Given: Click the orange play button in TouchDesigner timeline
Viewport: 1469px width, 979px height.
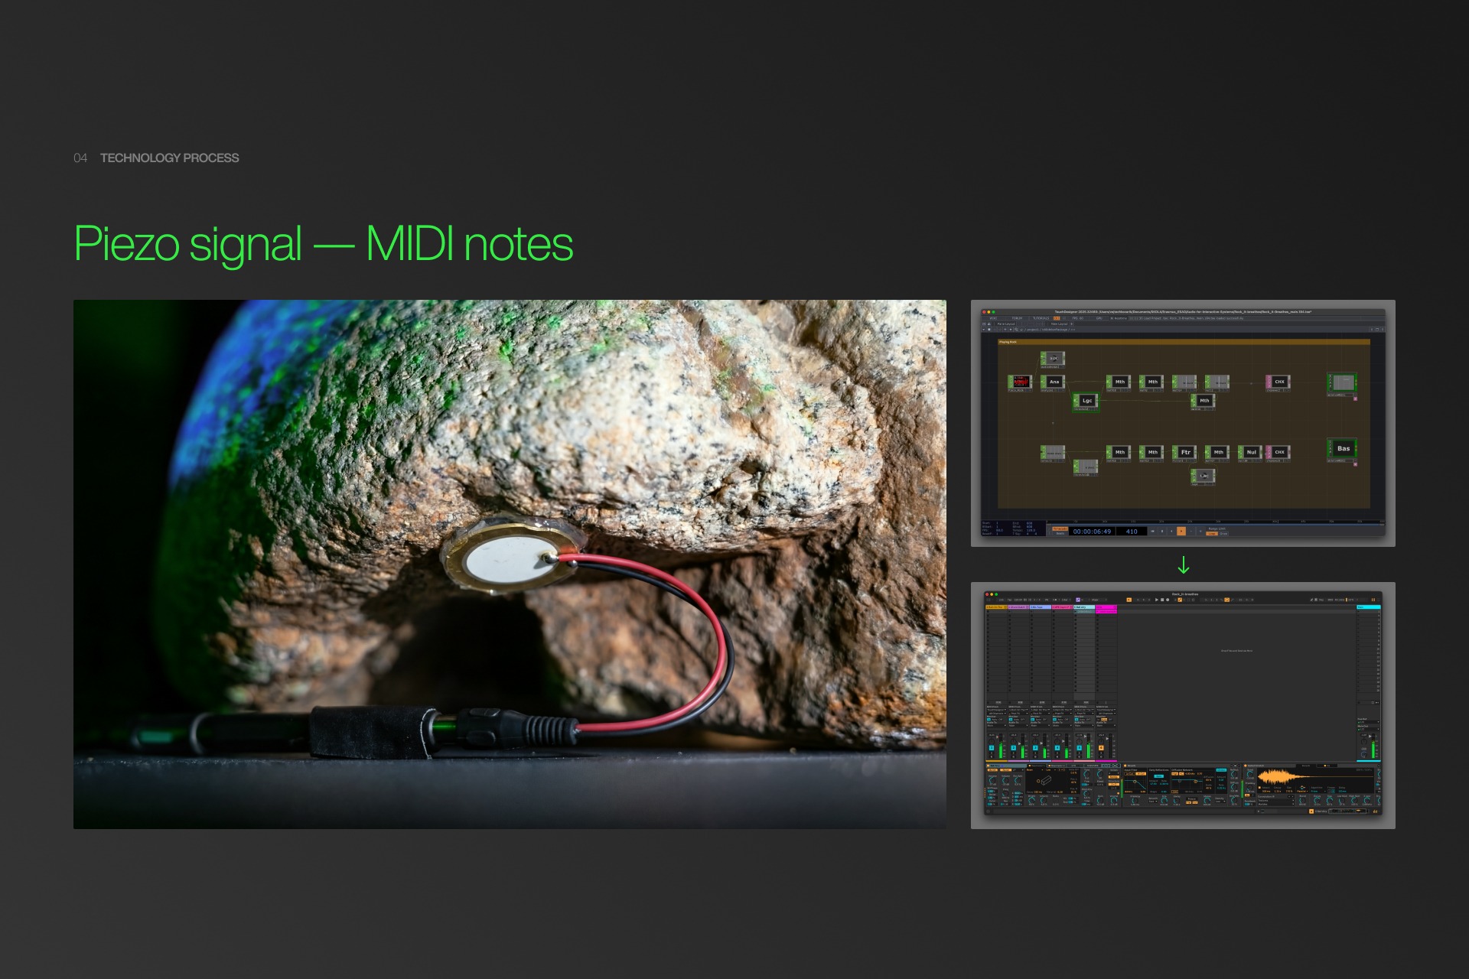Looking at the screenshot, I should pyautogui.click(x=1181, y=531).
